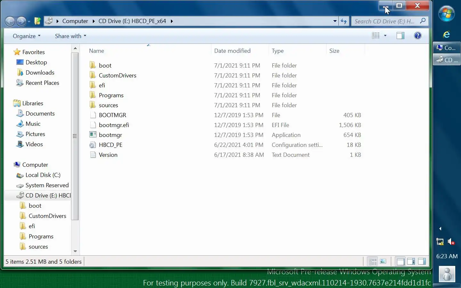Open the Windows Start orb
Viewport: 461px width, 288px height.
click(x=447, y=14)
